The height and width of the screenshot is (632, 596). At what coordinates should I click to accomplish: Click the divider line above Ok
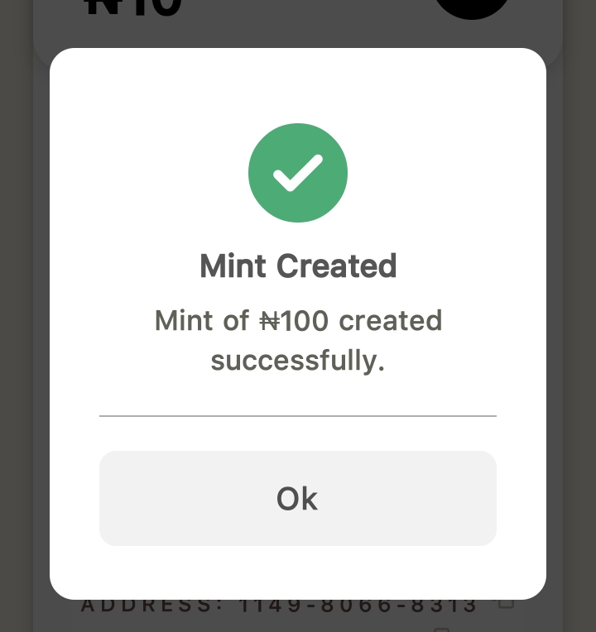pyautogui.click(x=298, y=415)
